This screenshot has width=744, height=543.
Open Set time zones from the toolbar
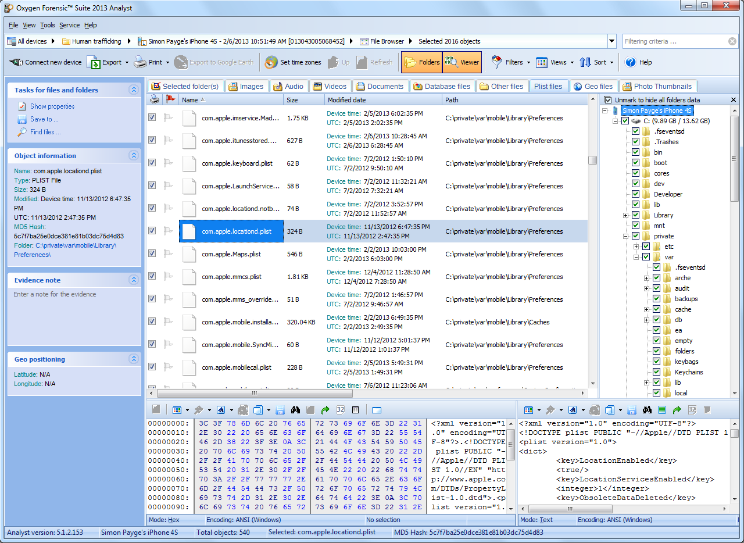[x=293, y=62]
